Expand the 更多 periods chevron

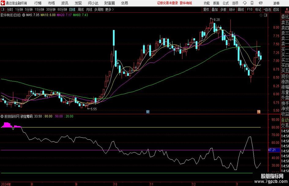point(113,9)
